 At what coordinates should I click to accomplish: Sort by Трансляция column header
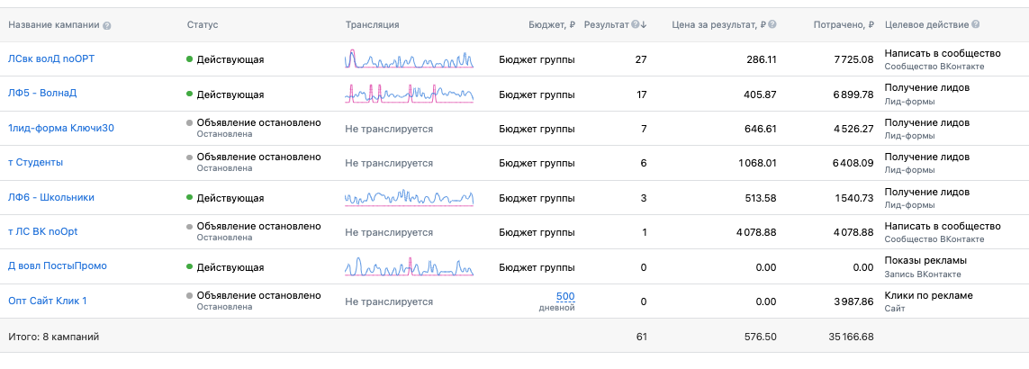[372, 25]
